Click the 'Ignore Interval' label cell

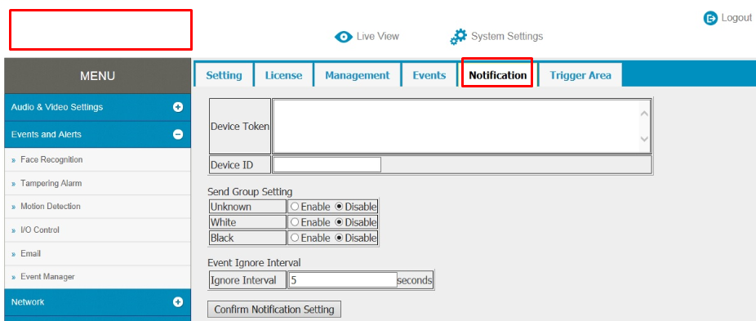[248, 280]
